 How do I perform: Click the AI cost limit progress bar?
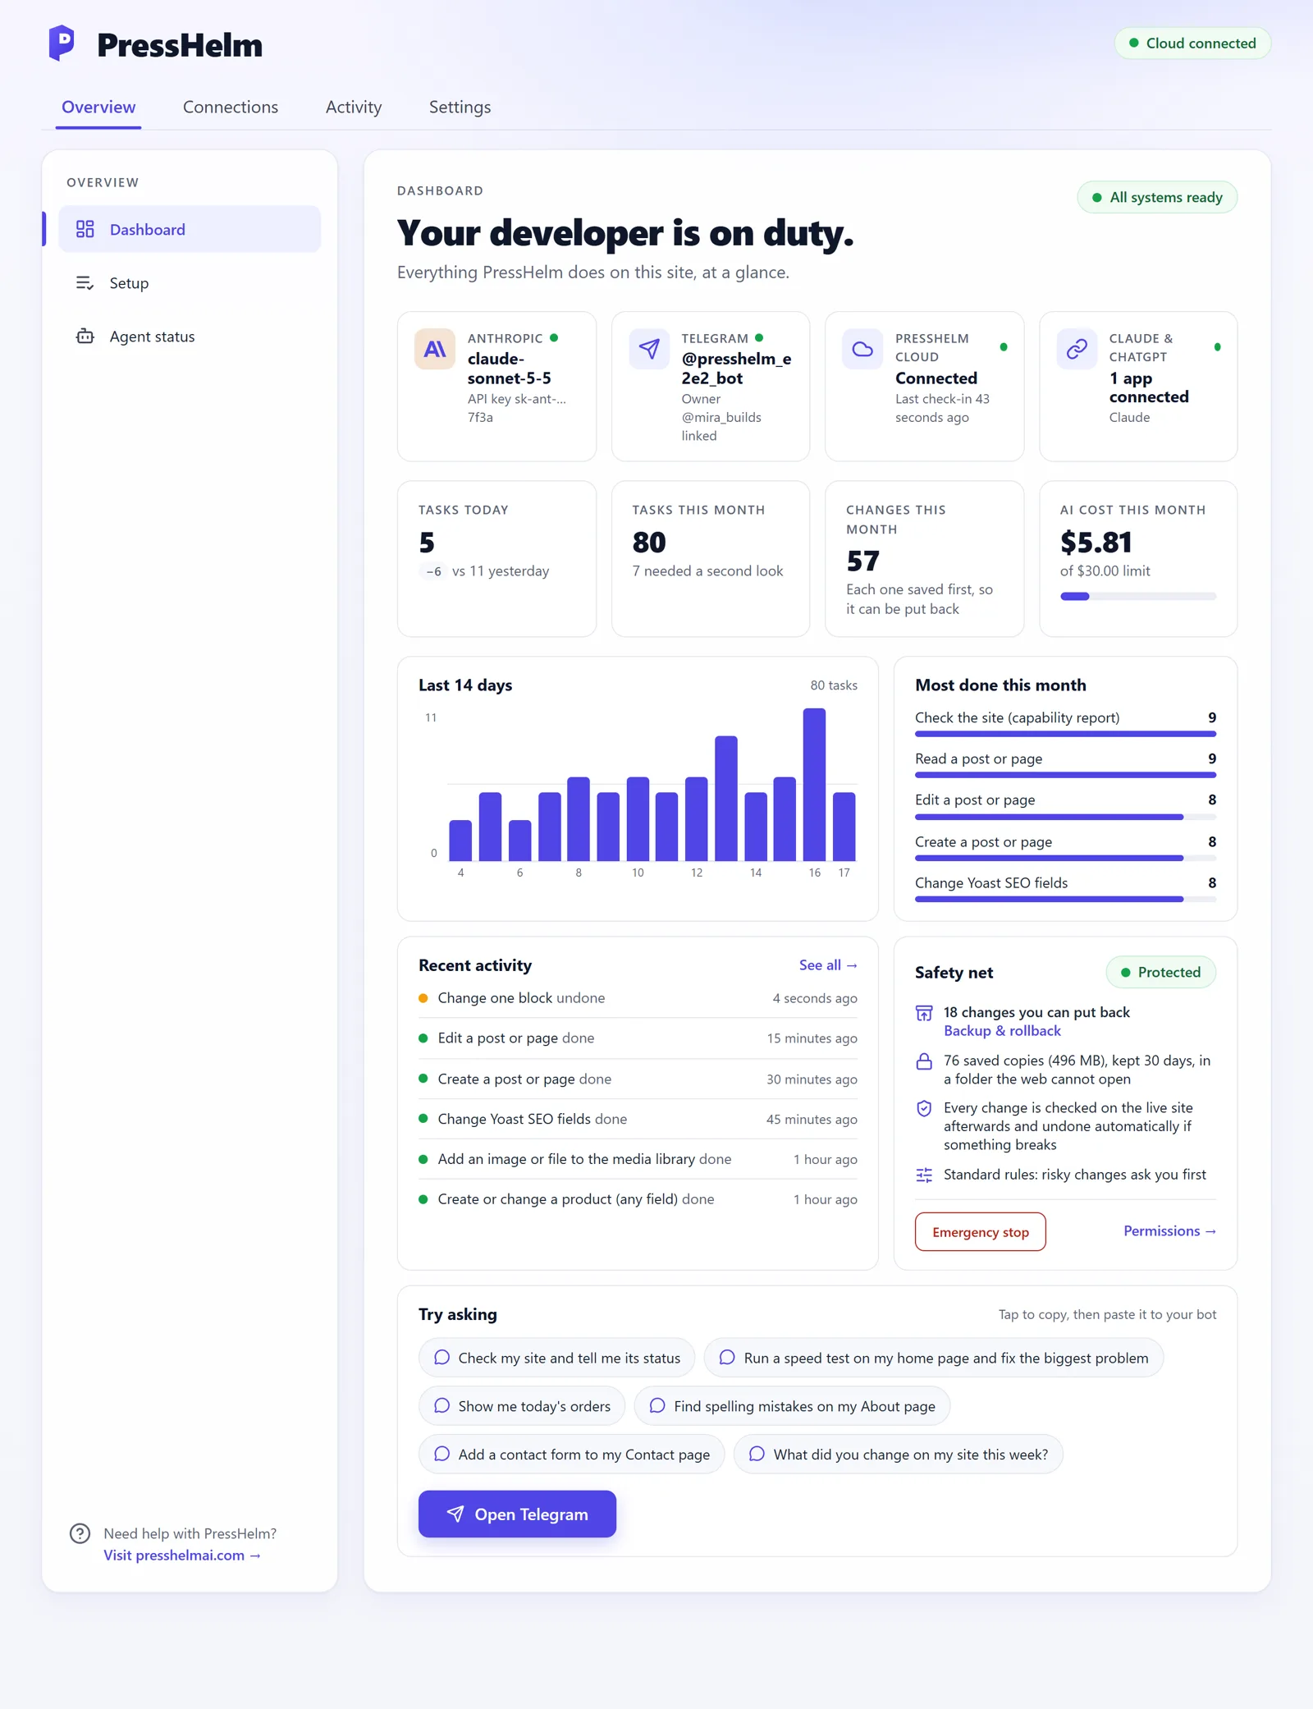(1137, 597)
